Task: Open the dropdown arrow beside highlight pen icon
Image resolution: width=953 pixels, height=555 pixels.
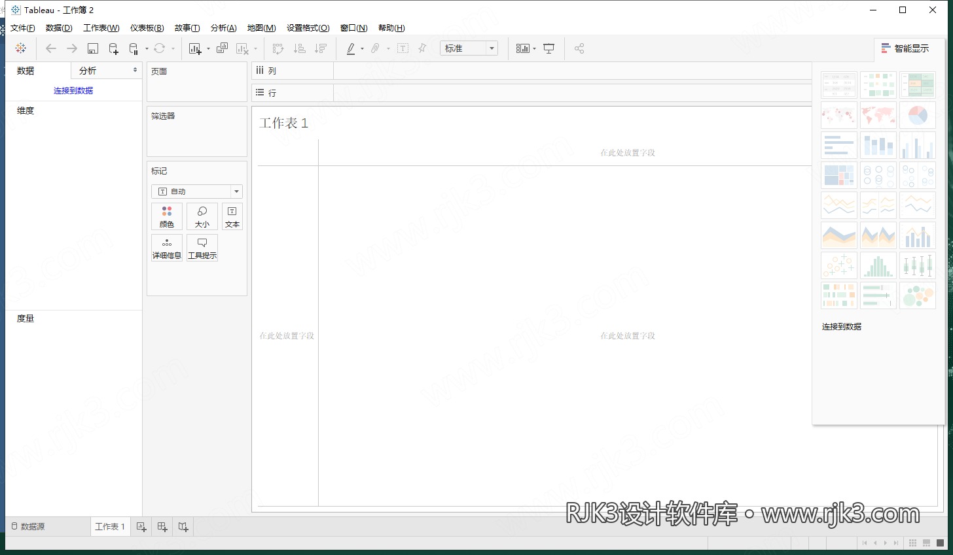Action: coord(362,48)
